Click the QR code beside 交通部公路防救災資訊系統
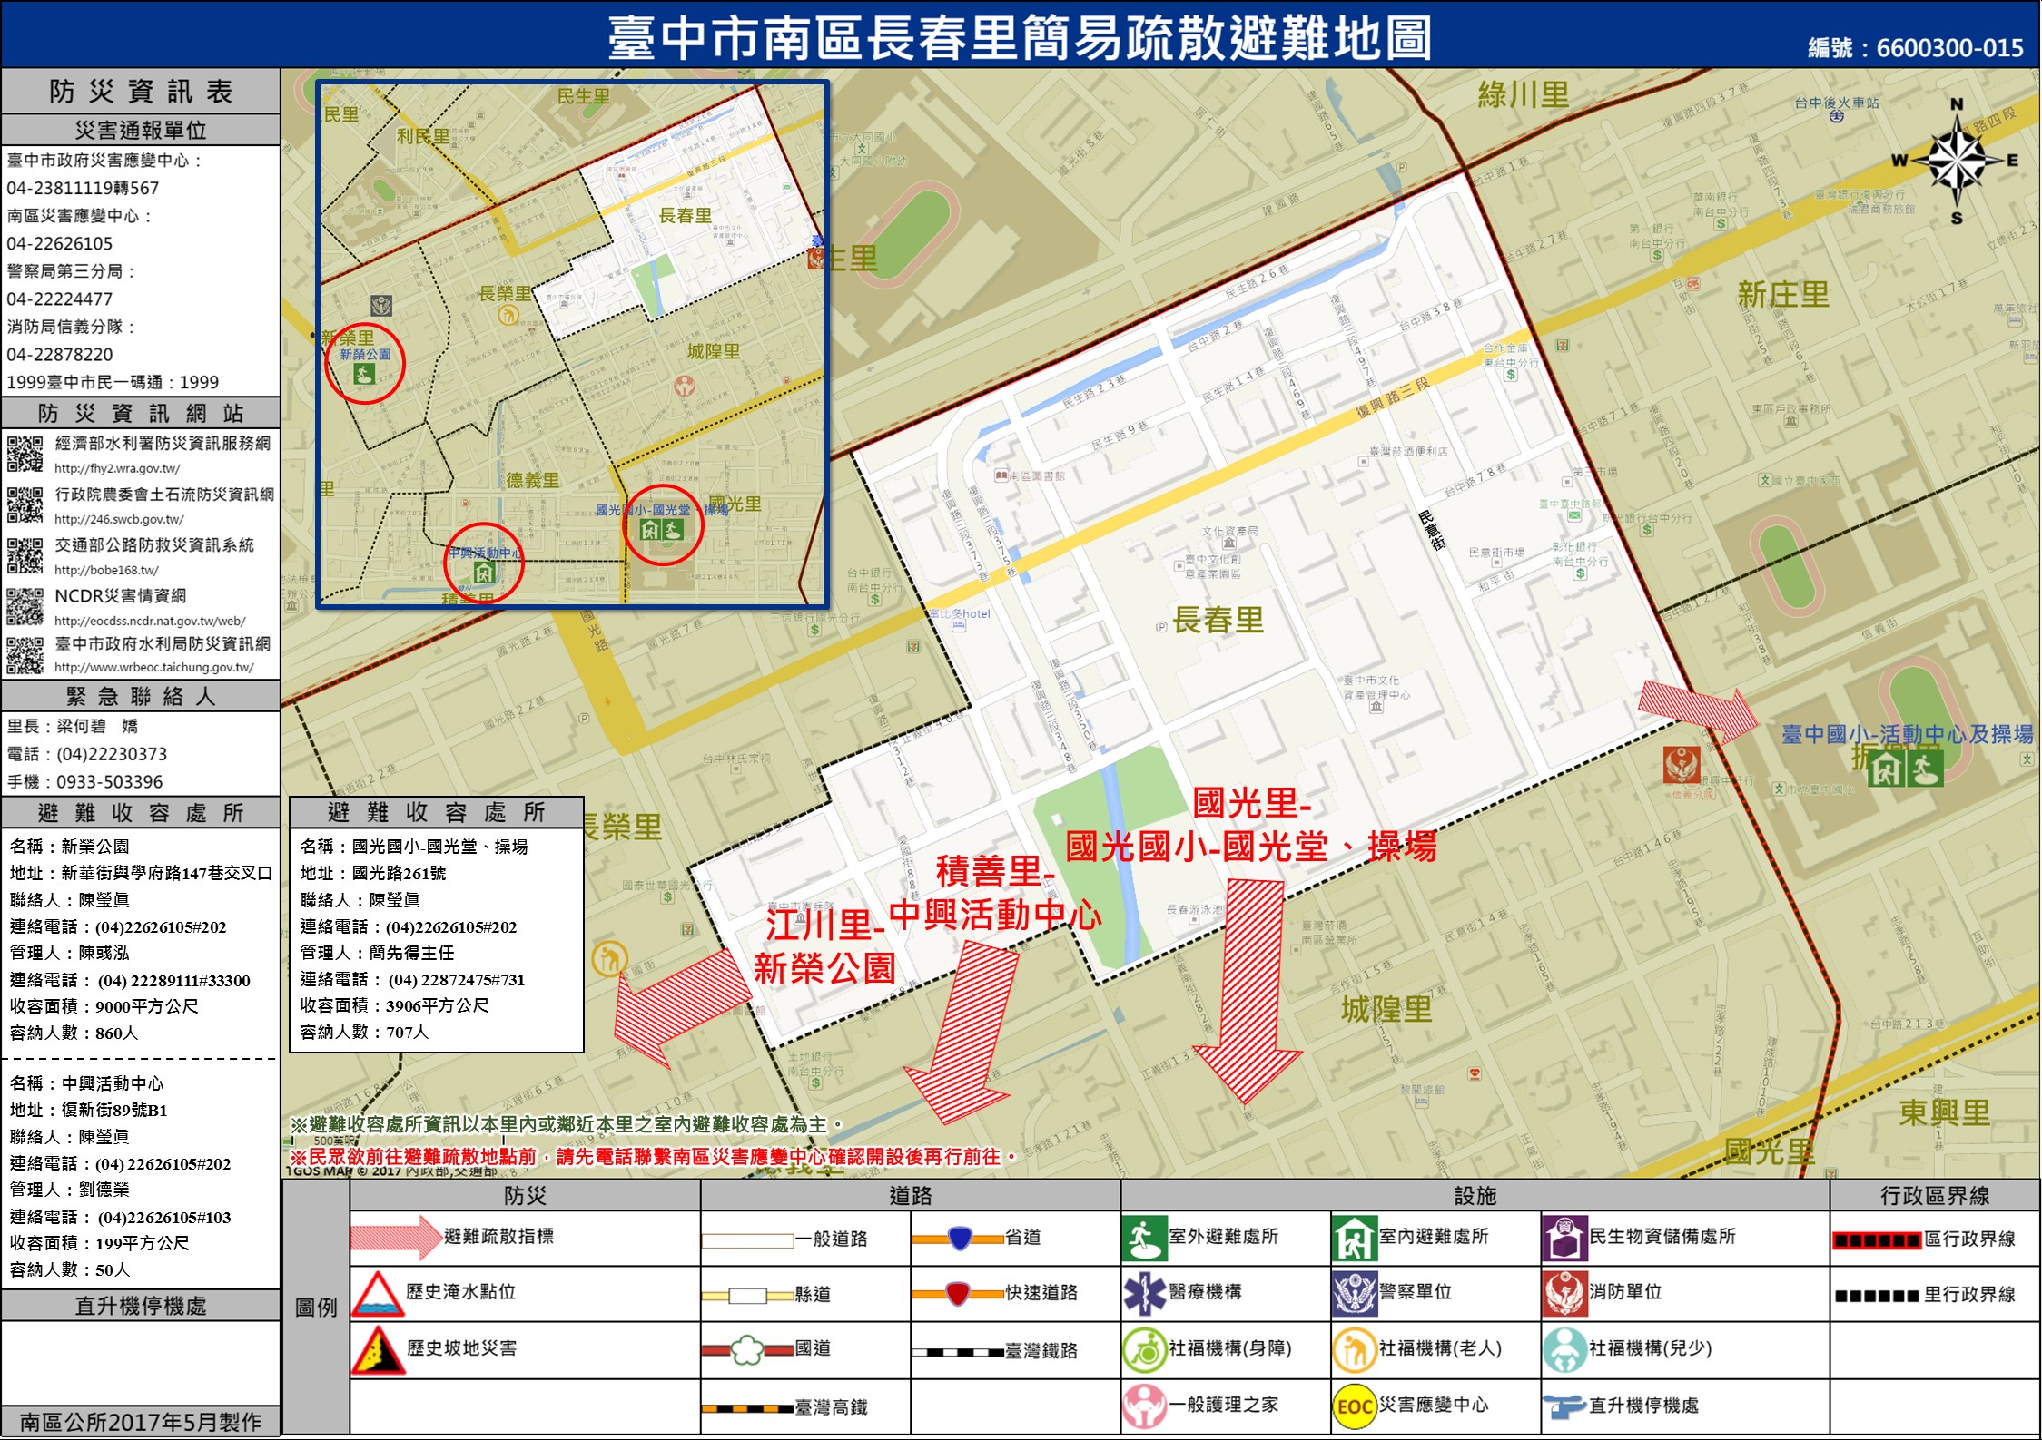The image size is (2042, 1440). pyautogui.click(x=25, y=555)
